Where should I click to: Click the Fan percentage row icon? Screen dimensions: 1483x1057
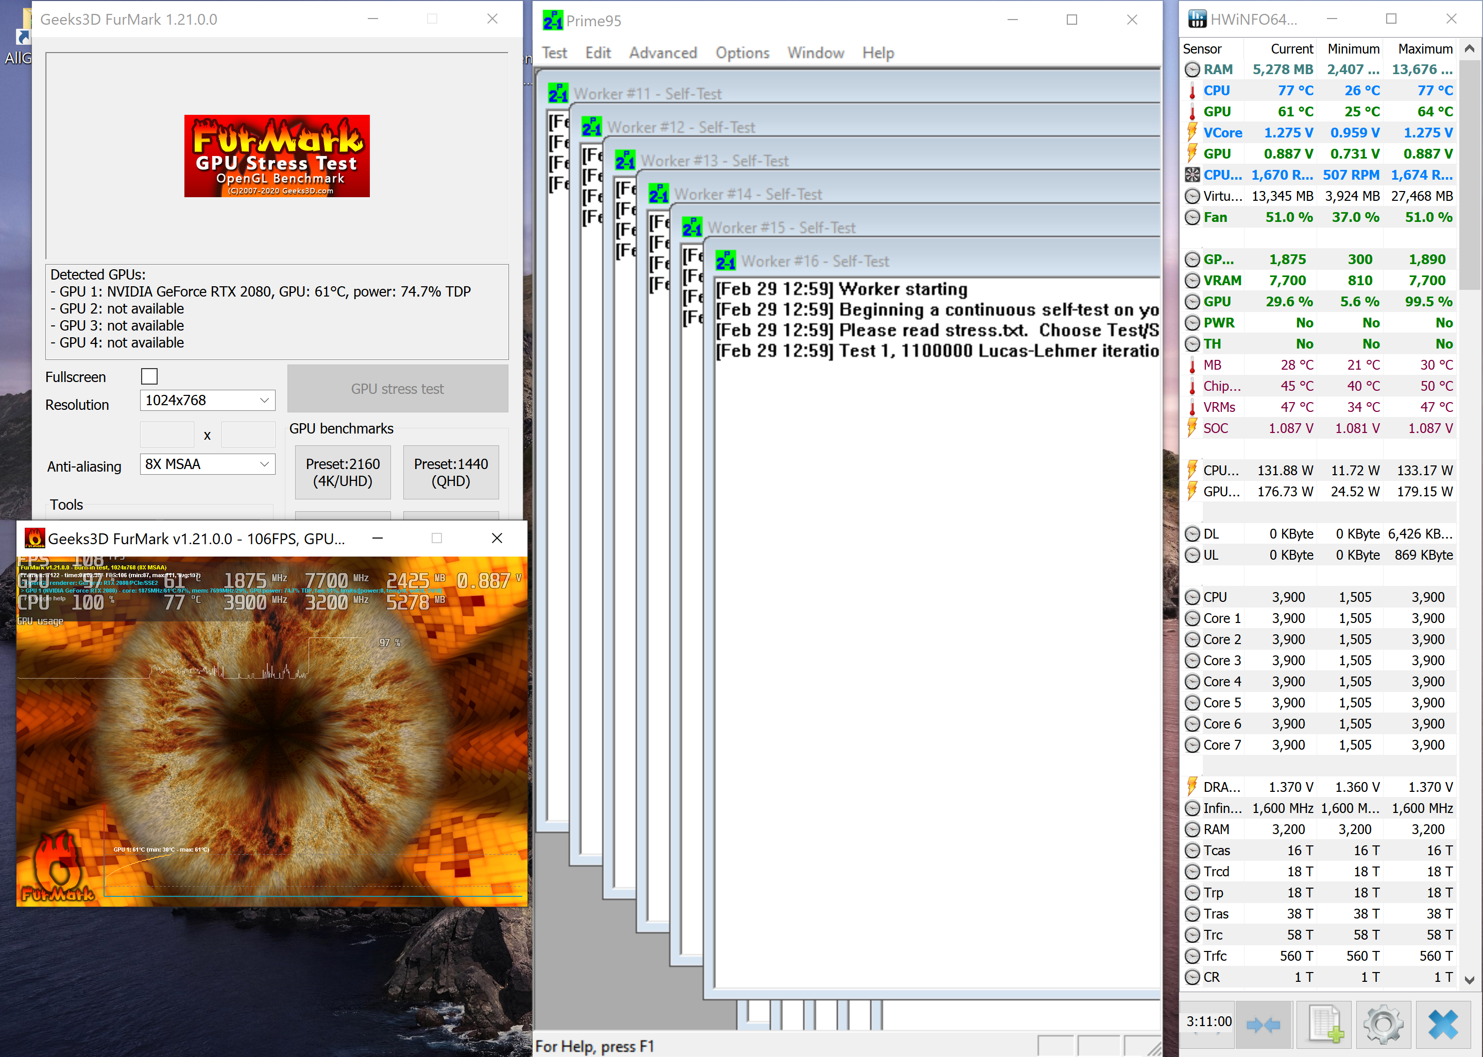pos(1192,217)
